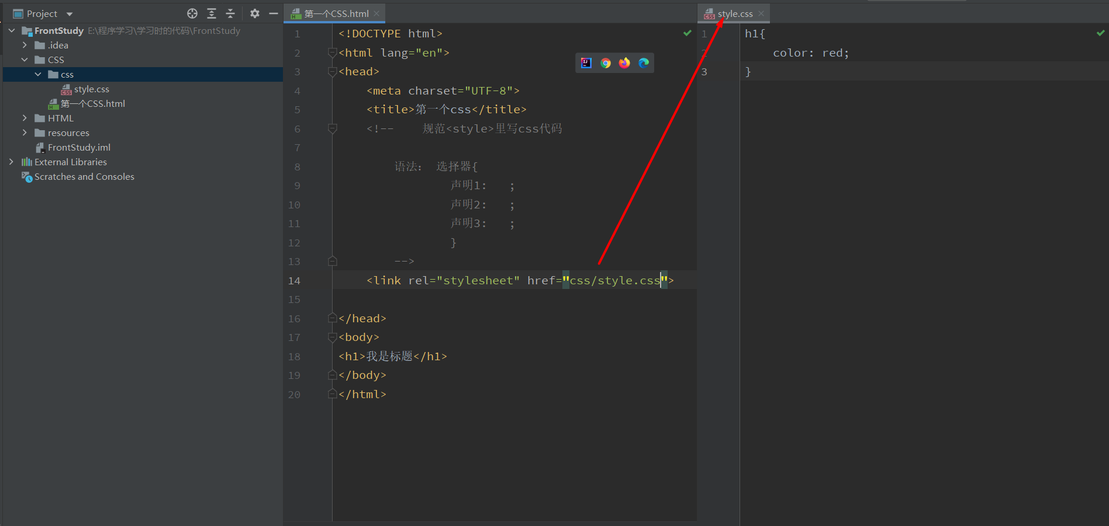
Task: Open page in Firefox browser
Action: point(624,63)
